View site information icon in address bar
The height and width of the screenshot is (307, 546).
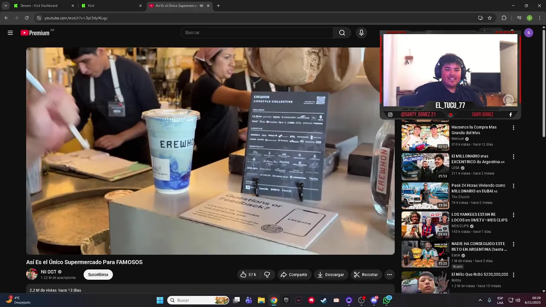pyautogui.click(x=39, y=18)
